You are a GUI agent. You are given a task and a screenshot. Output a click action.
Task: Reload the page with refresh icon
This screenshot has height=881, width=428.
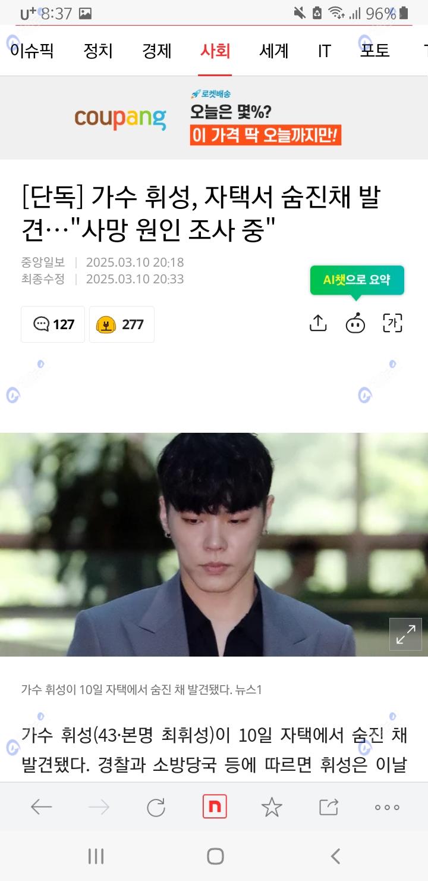[x=156, y=807]
